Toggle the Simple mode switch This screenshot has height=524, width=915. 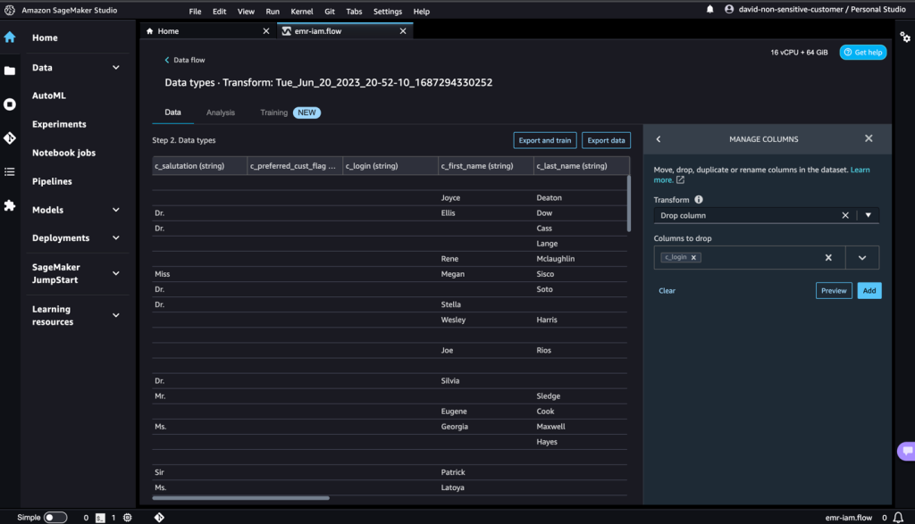[x=55, y=517]
